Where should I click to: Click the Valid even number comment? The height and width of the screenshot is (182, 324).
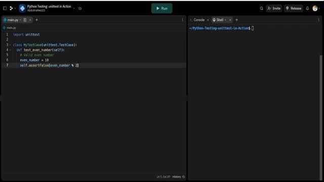pyautogui.click(x=37, y=55)
